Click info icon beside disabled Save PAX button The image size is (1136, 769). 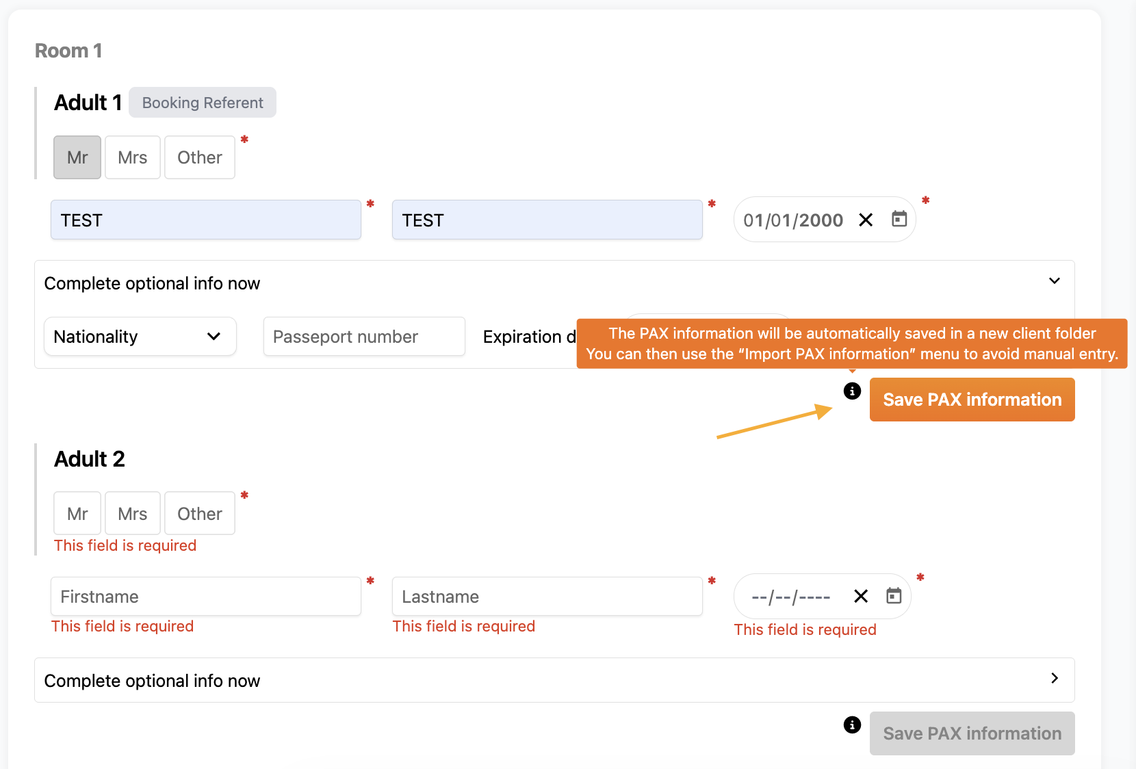pos(852,725)
